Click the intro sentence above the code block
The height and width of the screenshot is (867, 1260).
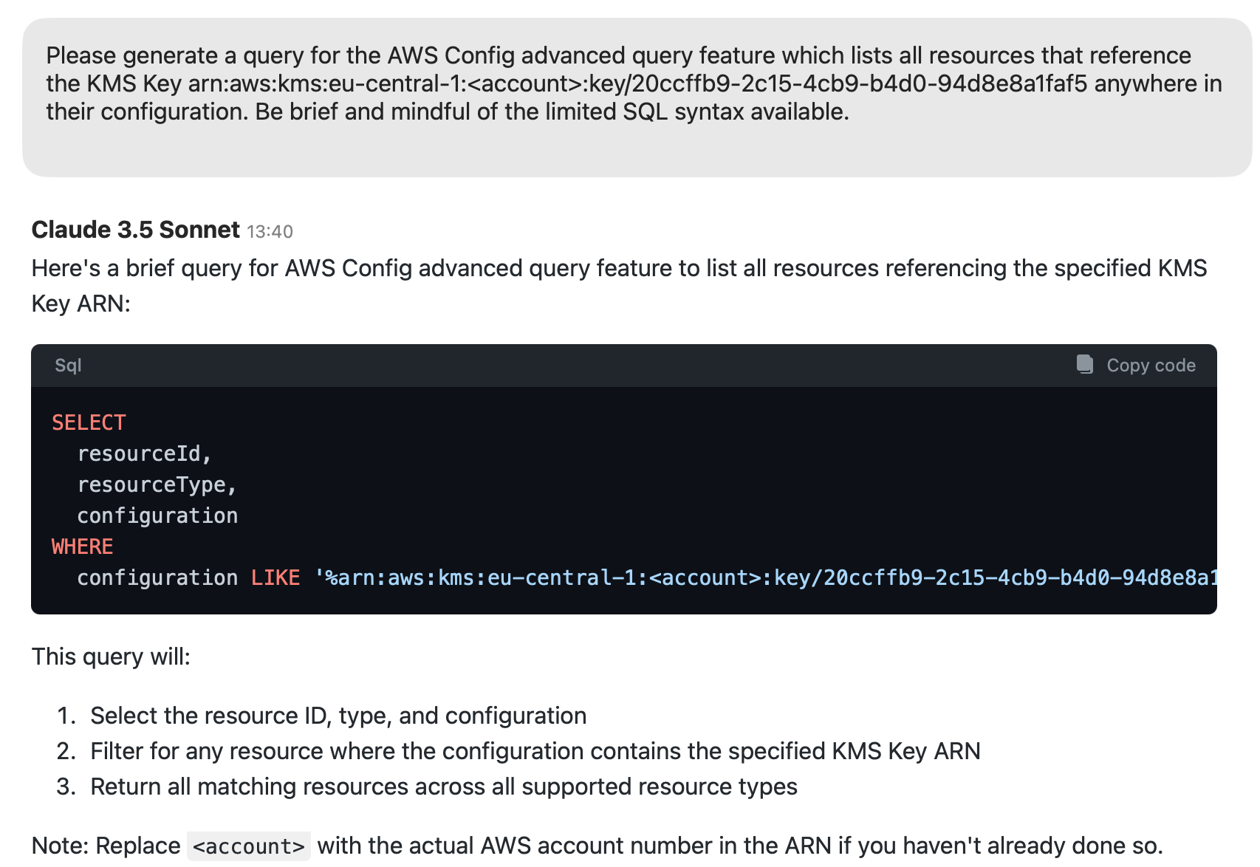pyautogui.click(x=619, y=286)
